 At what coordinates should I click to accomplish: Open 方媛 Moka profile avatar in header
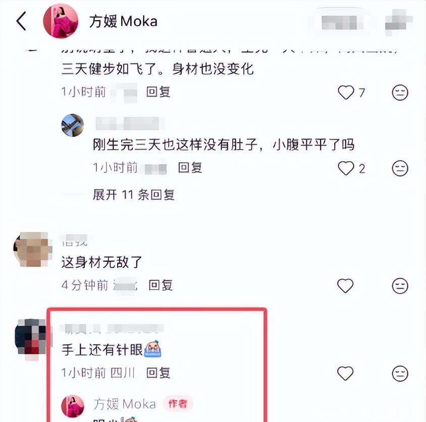[61, 21]
